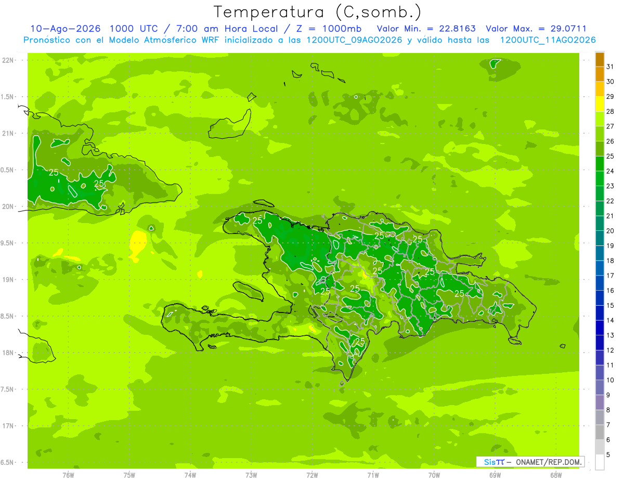Click the '19N' latitude label

[8, 280]
